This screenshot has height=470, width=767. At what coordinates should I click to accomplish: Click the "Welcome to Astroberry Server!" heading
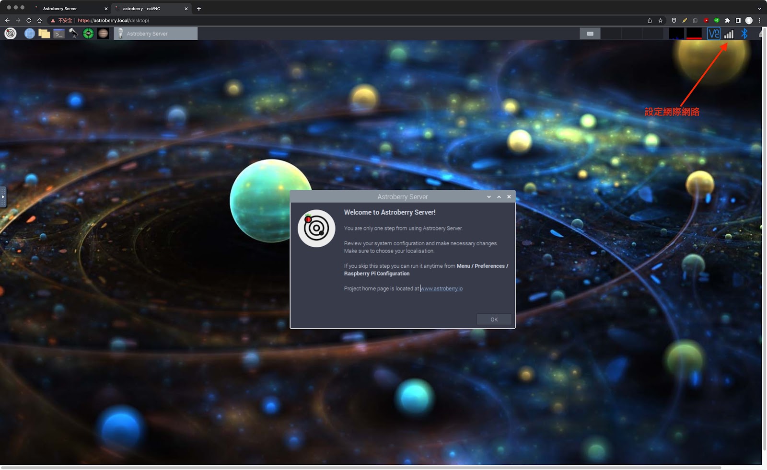pos(390,212)
